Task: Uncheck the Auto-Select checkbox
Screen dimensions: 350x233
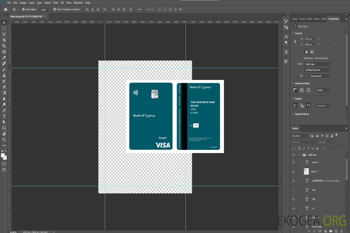Action: (x=23, y=9)
